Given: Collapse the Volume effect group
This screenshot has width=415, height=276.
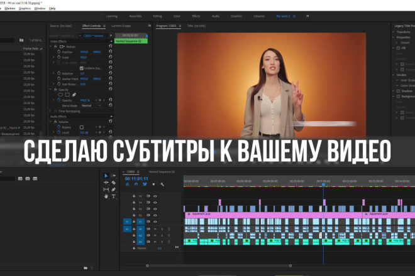Looking at the screenshot, I should (x=50, y=122).
